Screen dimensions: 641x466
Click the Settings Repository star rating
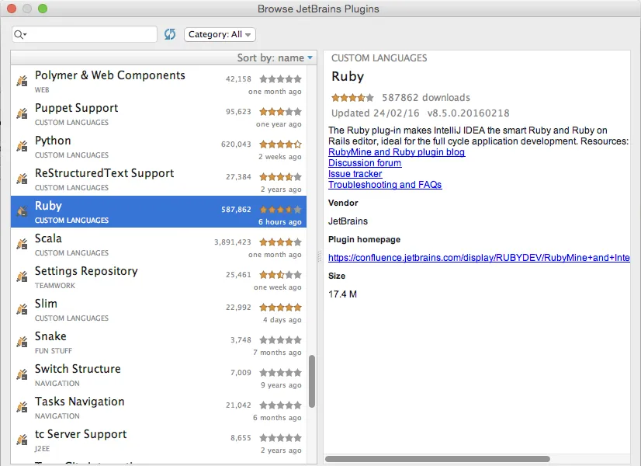click(x=280, y=274)
